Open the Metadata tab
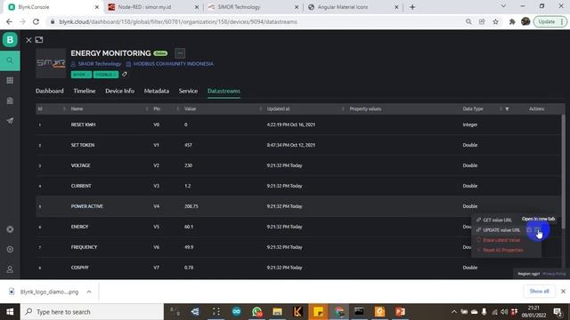 click(x=157, y=91)
